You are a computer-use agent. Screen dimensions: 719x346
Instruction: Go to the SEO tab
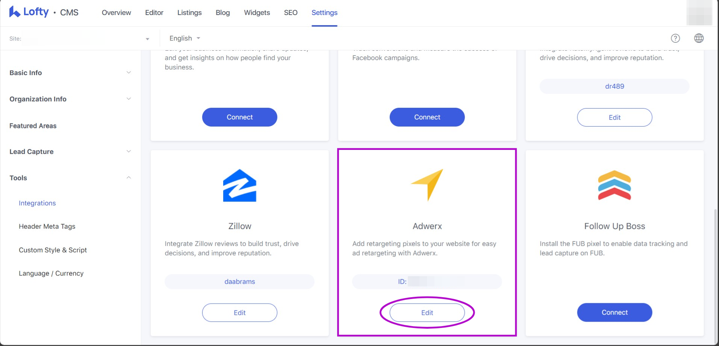tap(291, 13)
